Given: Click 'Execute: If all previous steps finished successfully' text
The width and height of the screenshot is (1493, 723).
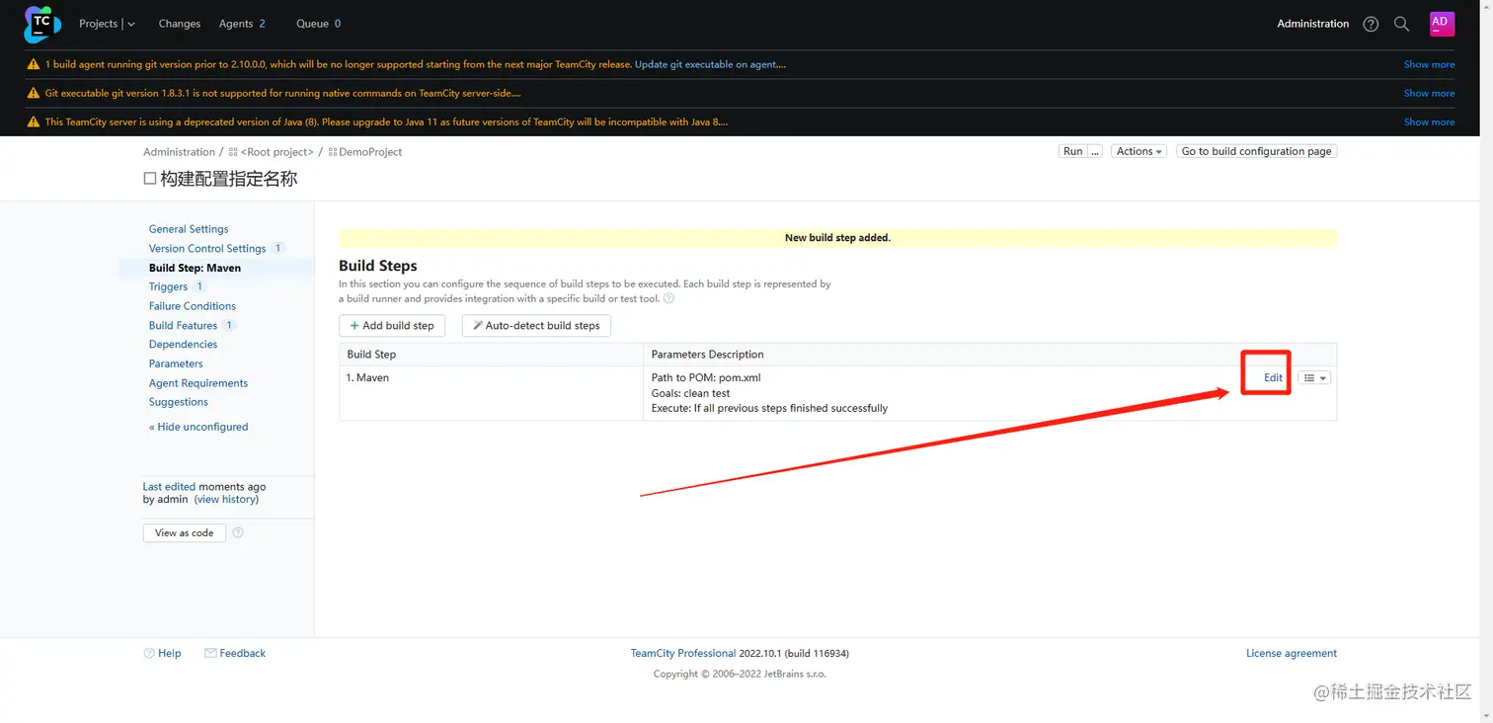Looking at the screenshot, I should (769, 408).
